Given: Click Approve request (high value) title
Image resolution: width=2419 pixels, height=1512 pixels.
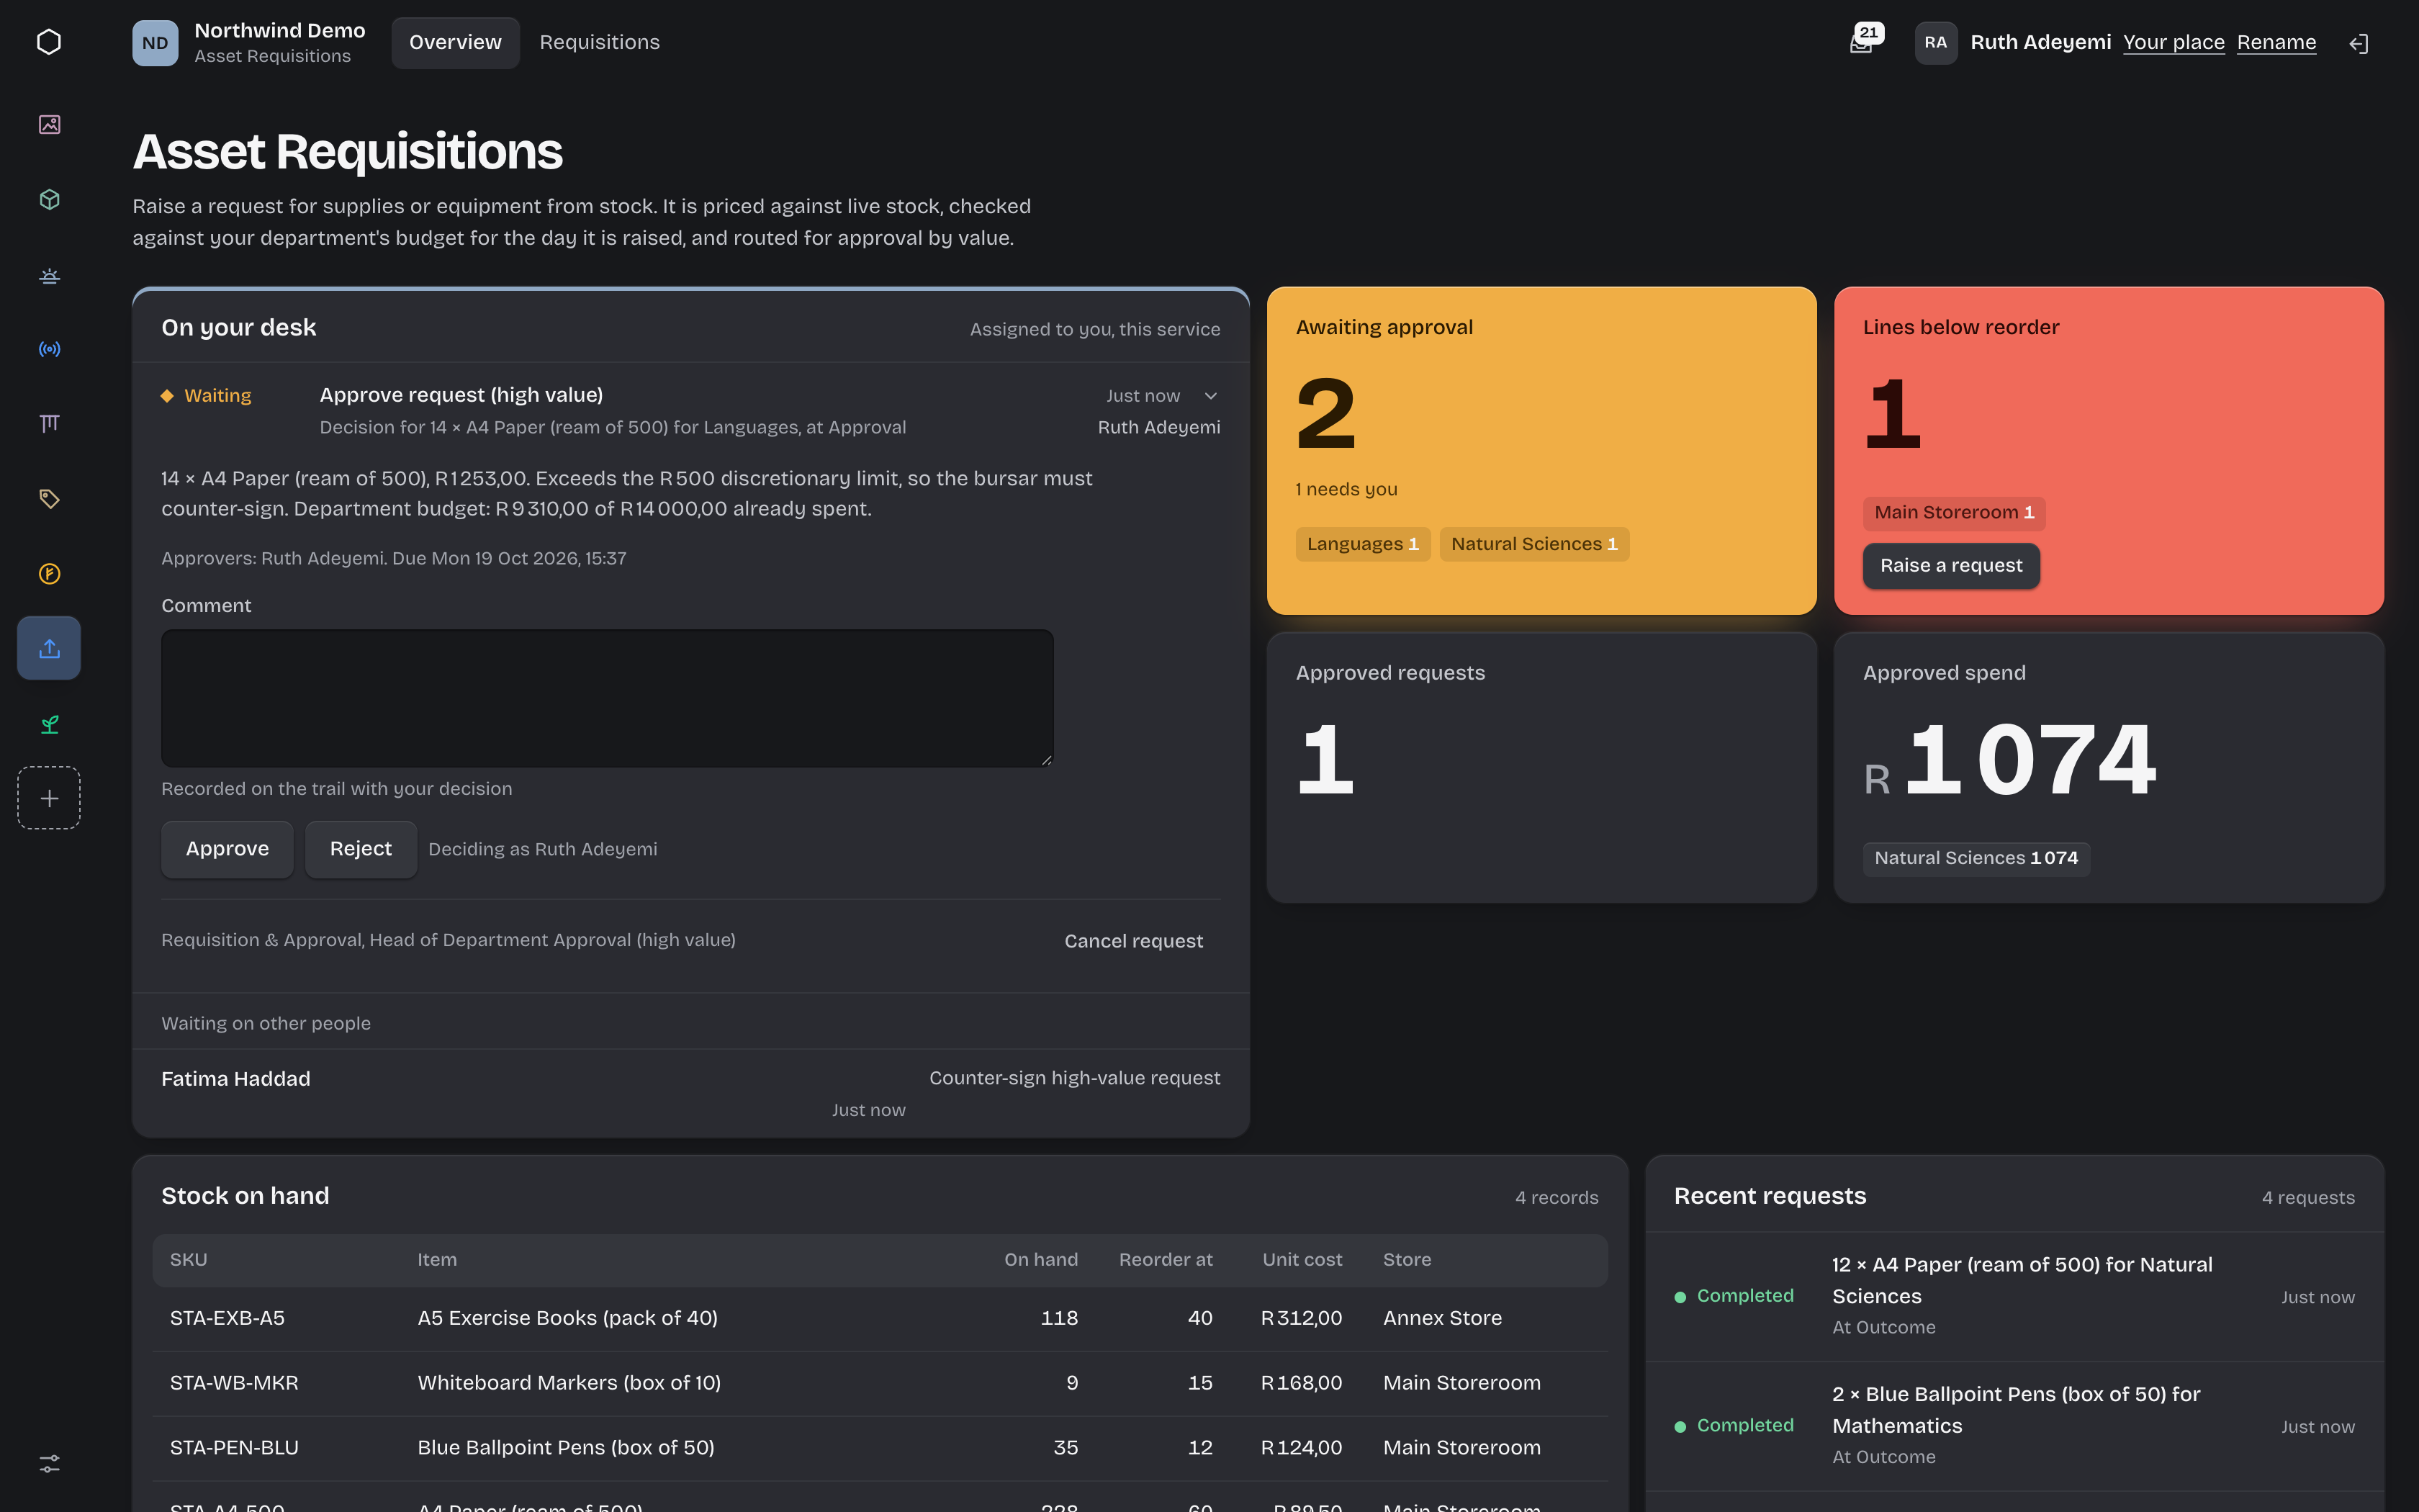Looking at the screenshot, I should click(x=461, y=395).
